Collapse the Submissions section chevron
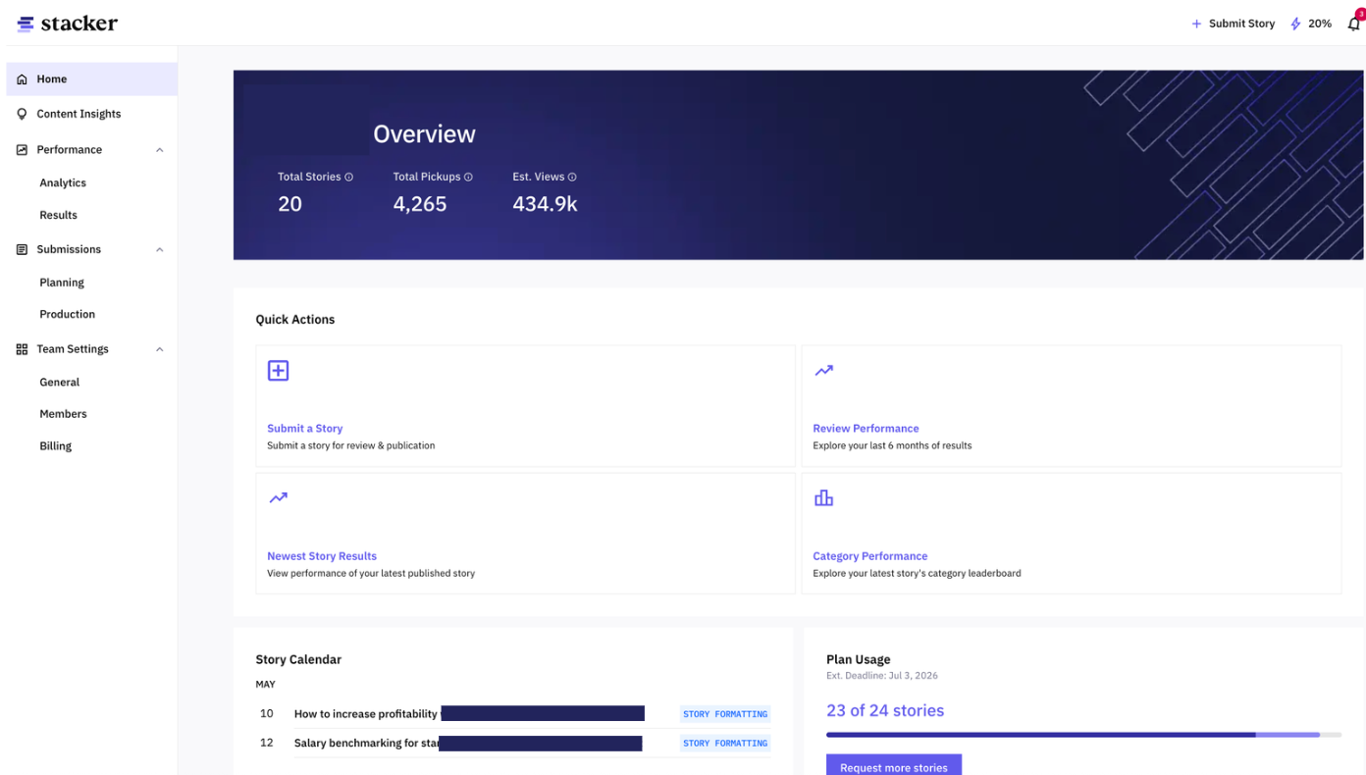This screenshot has height=775, width=1366. (x=159, y=250)
